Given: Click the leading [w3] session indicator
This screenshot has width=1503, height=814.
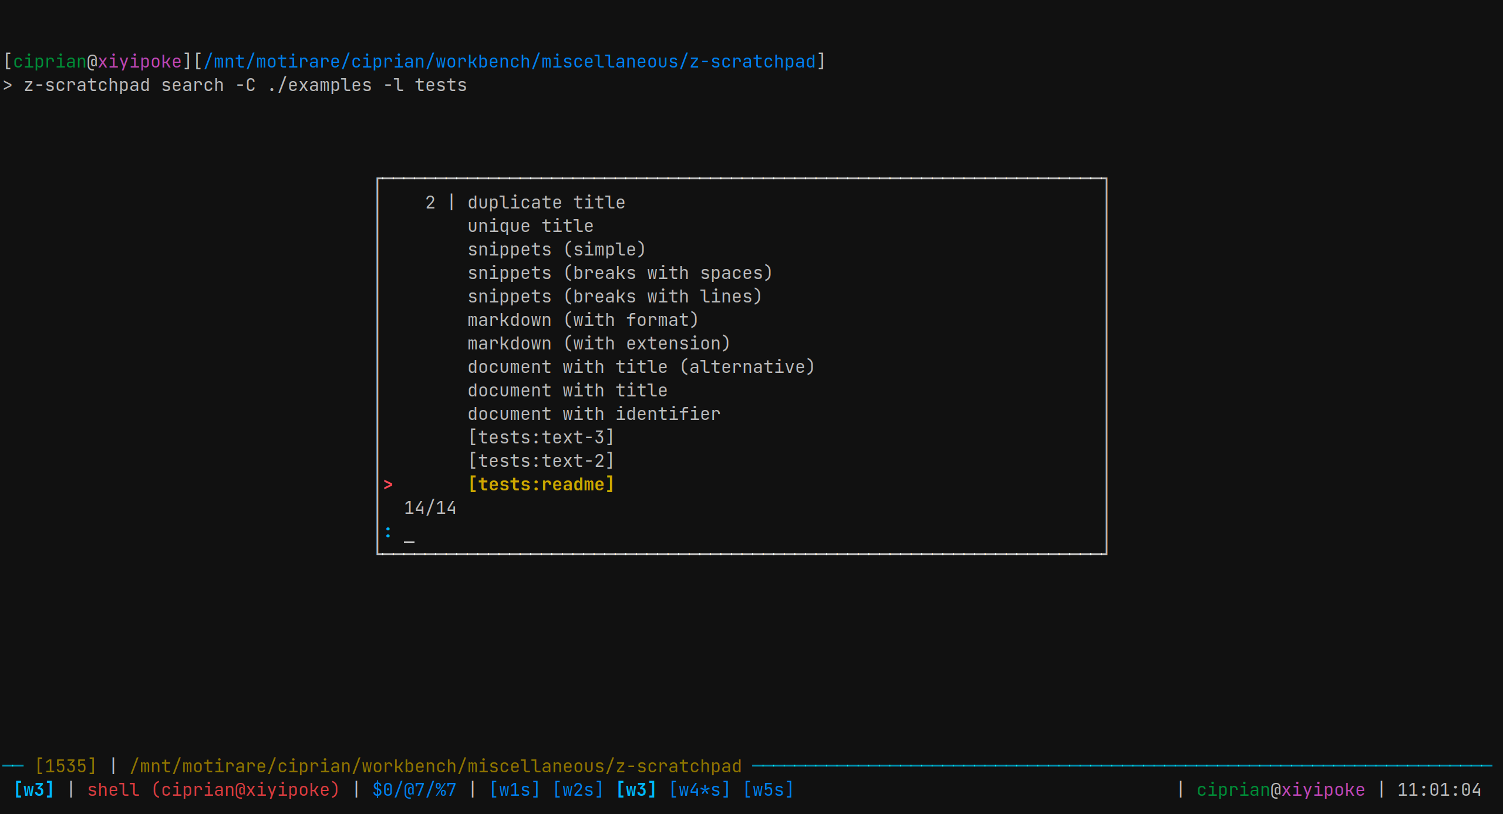Looking at the screenshot, I should pyautogui.click(x=33, y=790).
